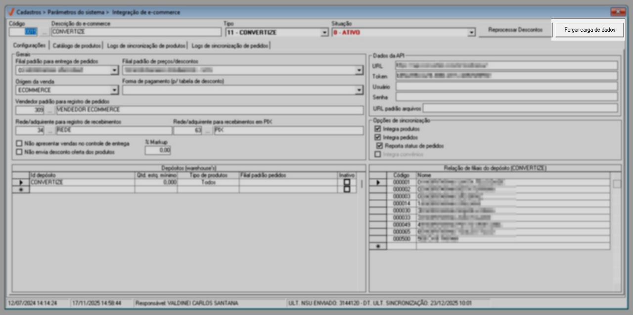Open the Logs de sincronização de pedidos tab
The height and width of the screenshot is (315, 633).
pyautogui.click(x=230, y=45)
